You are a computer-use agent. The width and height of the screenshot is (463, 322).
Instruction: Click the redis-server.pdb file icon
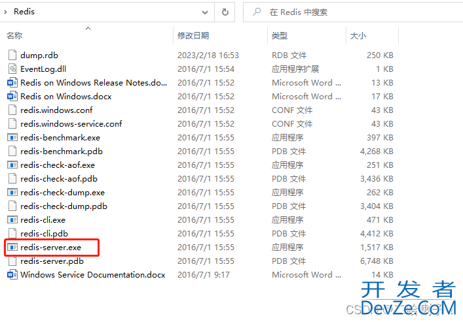[x=12, y=261]
